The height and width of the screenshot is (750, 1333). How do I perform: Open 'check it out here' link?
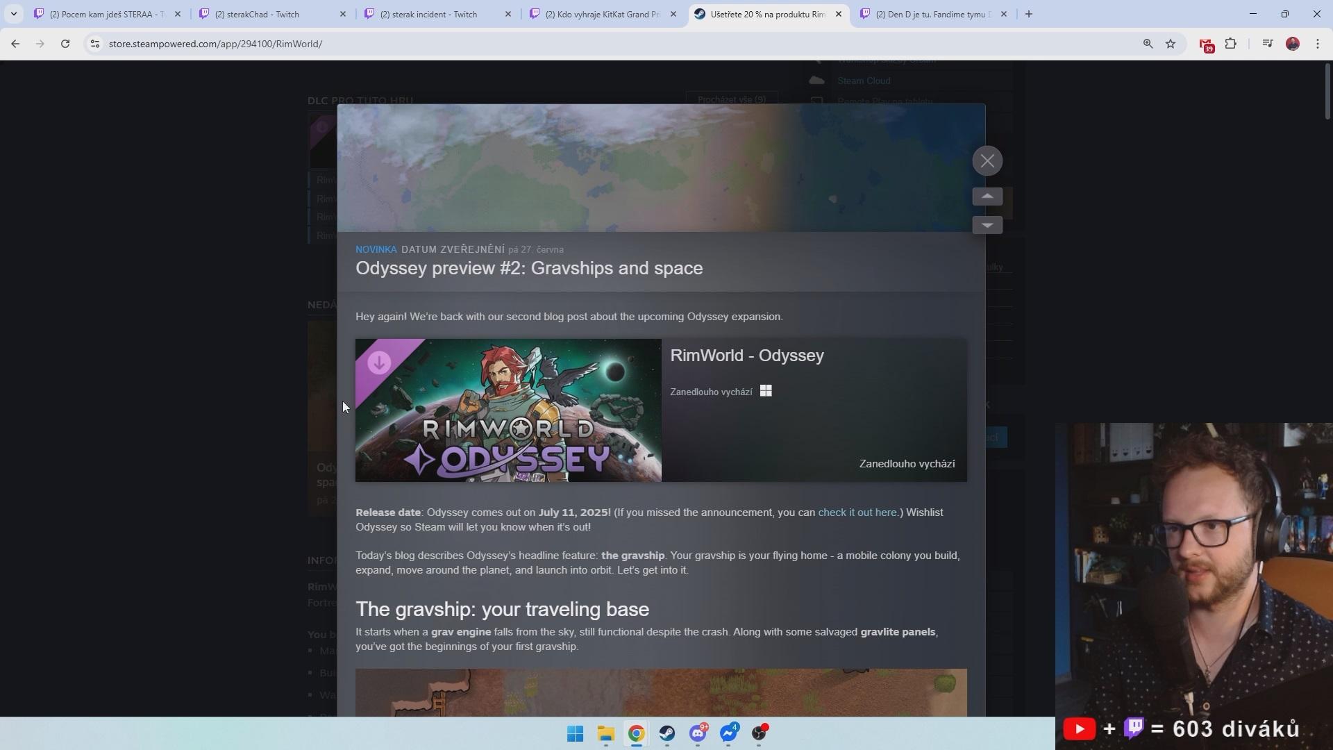pyautogui.click(x=857, y=512)
